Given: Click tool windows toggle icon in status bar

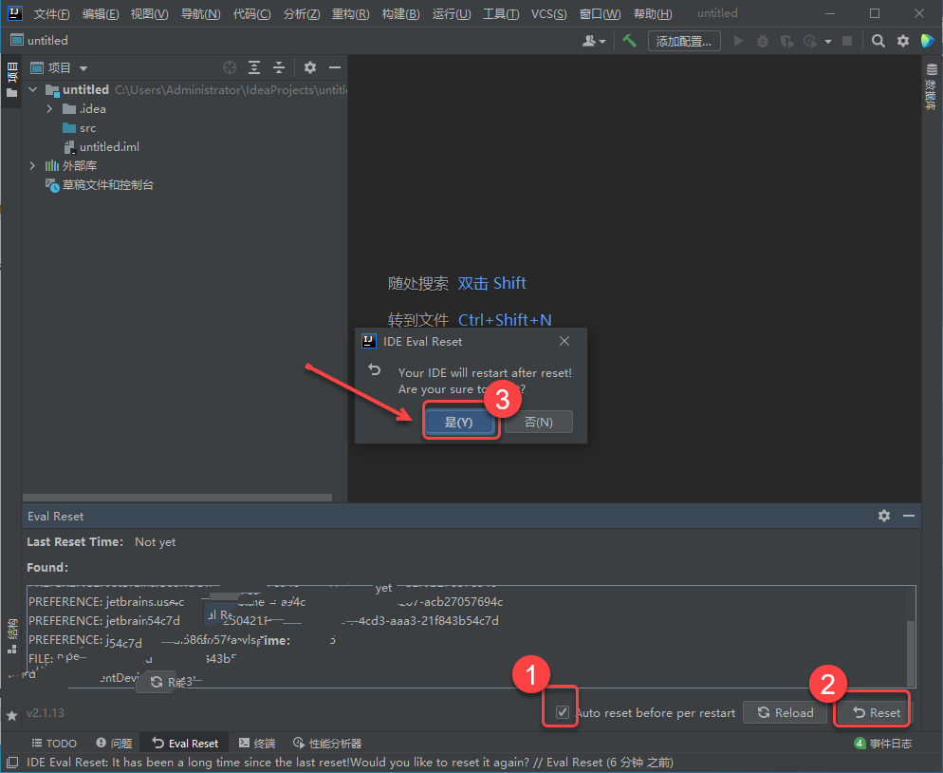Looking at the screenshot, I should click(12, 763).
